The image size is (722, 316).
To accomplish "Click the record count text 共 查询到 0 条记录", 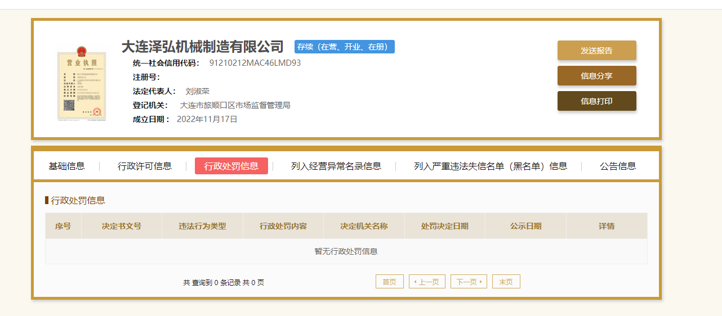I will tap(212, 283).
